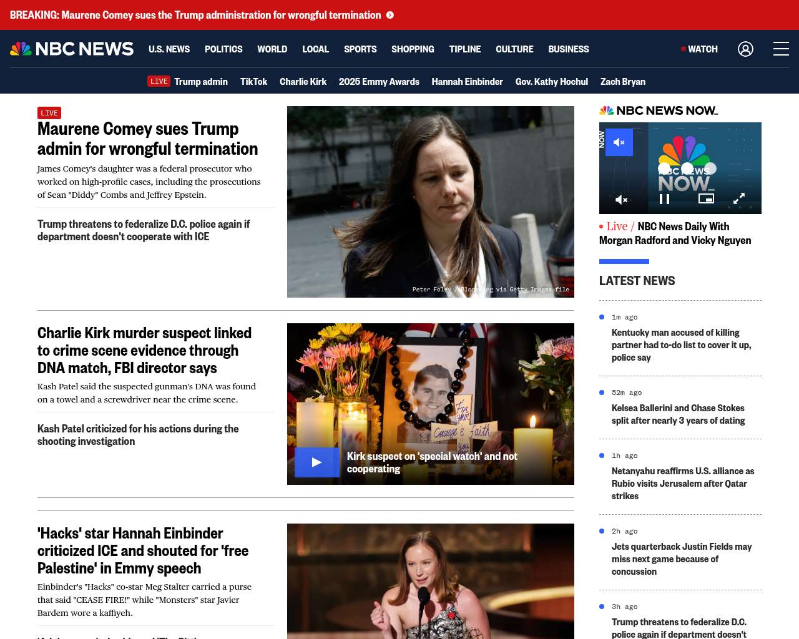Click the LIVE badge beside Trump admin
The width and height of the screenshot is (799, 639).
[159, 81]
